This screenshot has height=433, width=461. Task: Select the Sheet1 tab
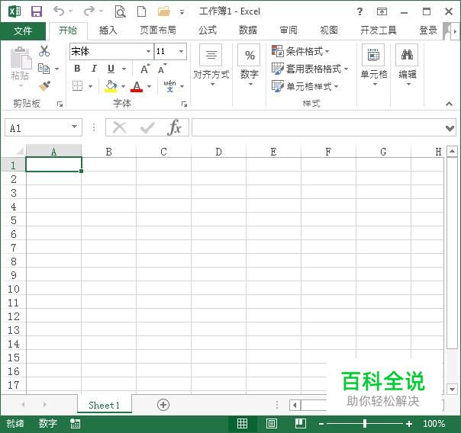105,405
